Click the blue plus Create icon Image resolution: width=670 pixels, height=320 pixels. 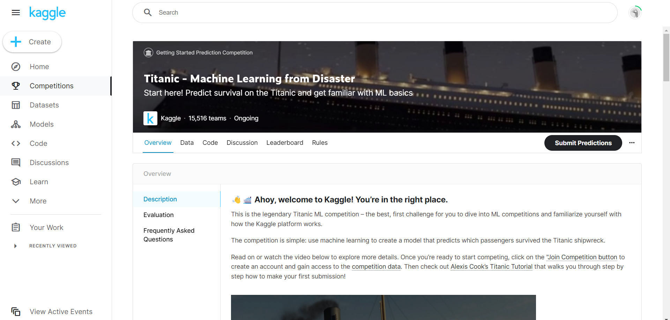pos(16,42)
